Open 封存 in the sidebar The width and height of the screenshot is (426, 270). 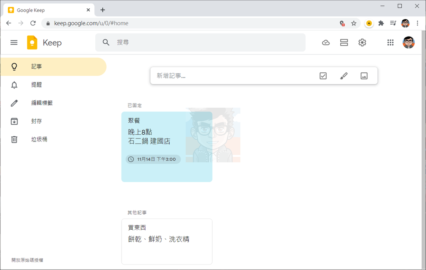[x=53, y=121]
